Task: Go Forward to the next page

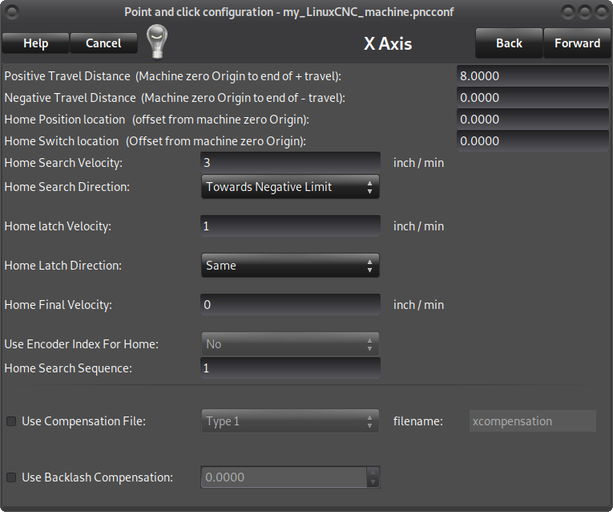Action: click(x=577, y=43)
